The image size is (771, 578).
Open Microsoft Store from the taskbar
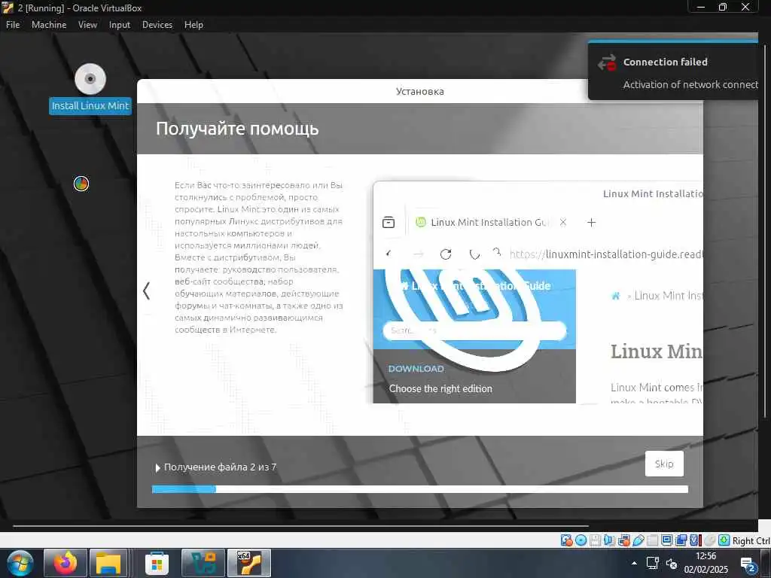[x=157, y=564]
